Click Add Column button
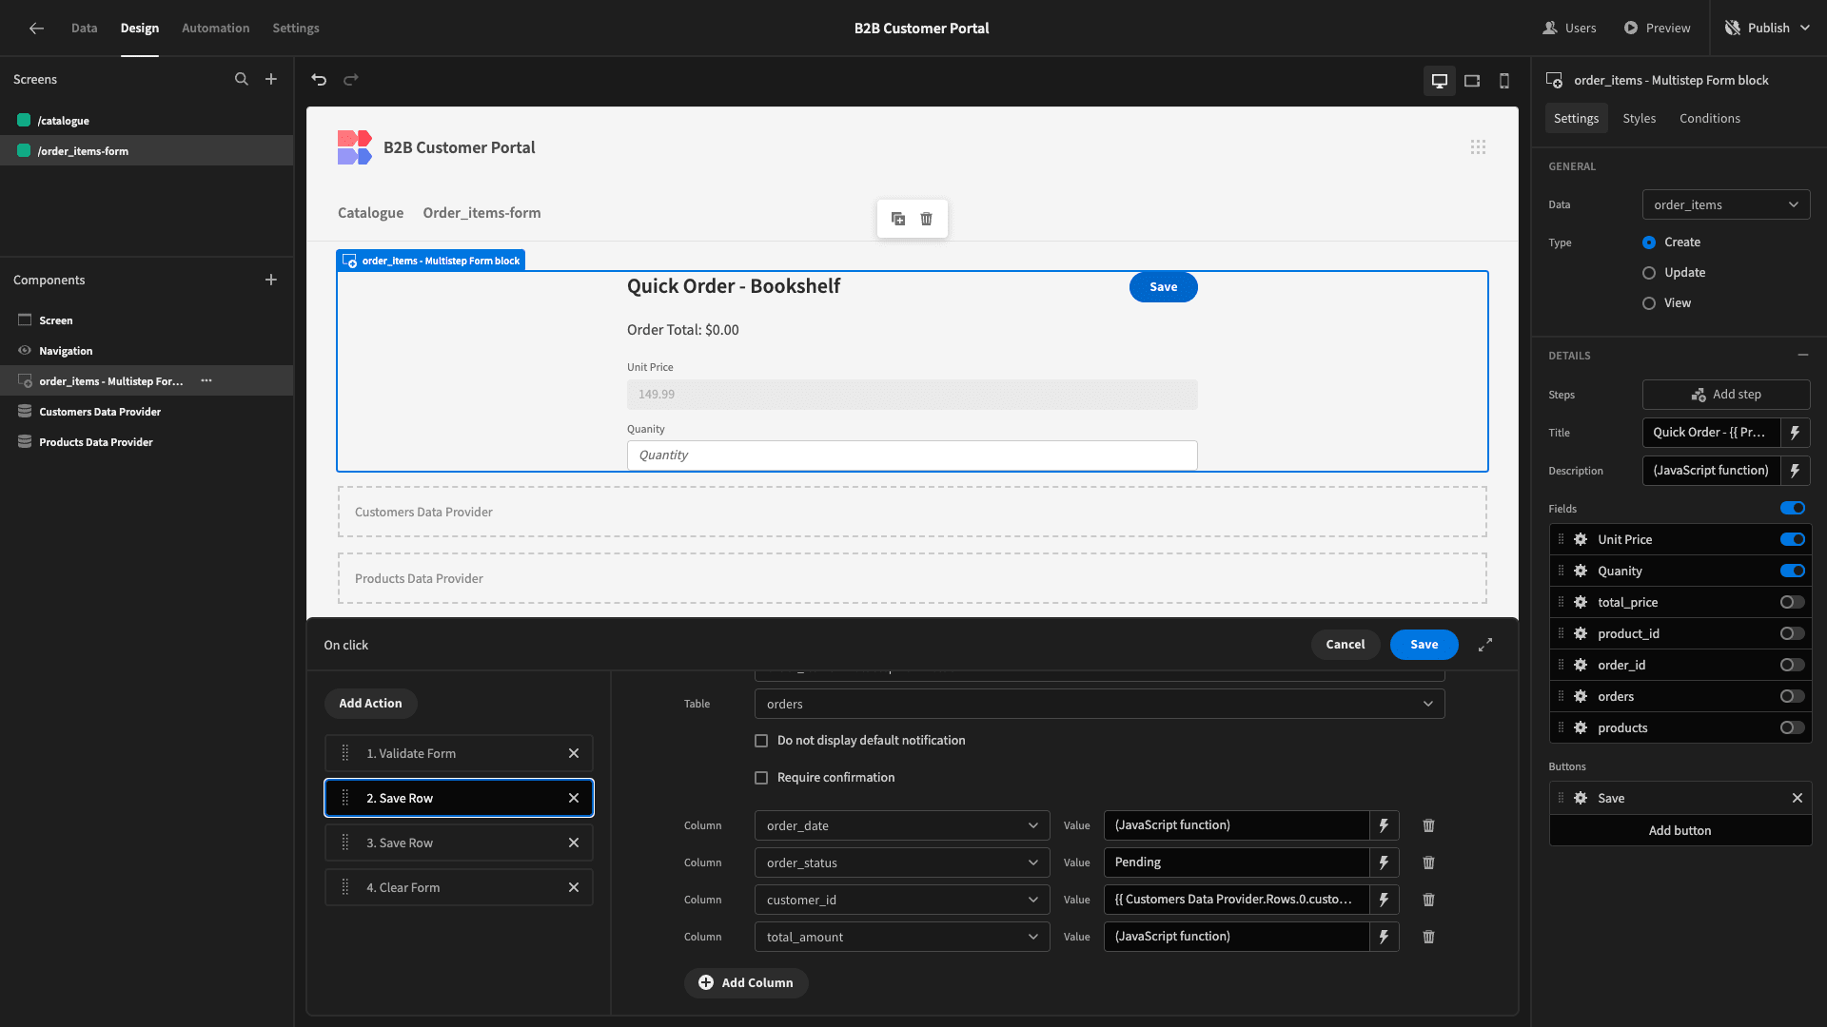 (746, 982)
